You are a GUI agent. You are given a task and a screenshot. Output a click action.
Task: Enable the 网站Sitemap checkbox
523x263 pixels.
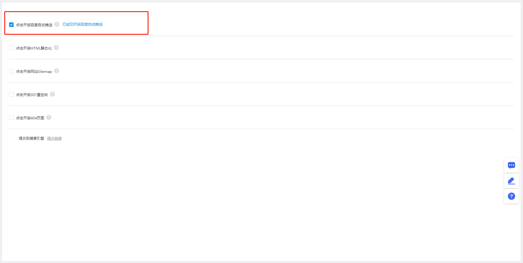(x=11, y=71)
